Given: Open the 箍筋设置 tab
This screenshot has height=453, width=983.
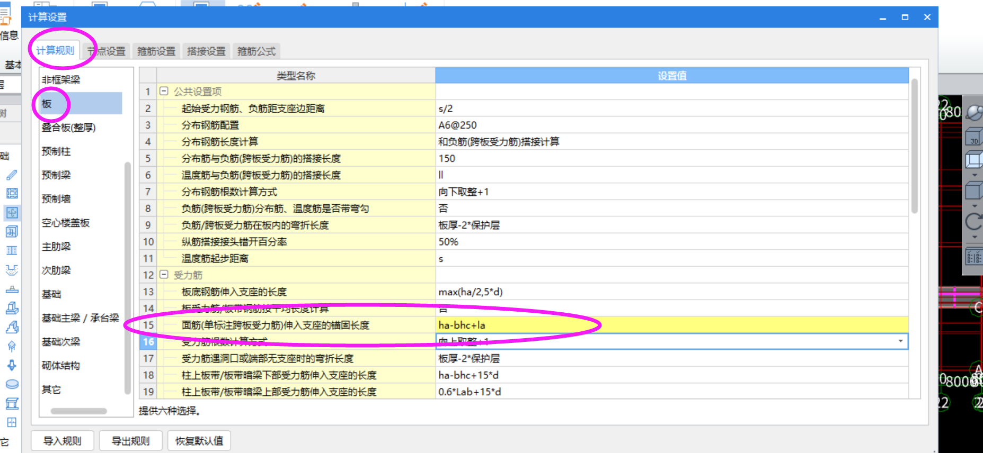Looking at the screenshot, I should (156, 51).
